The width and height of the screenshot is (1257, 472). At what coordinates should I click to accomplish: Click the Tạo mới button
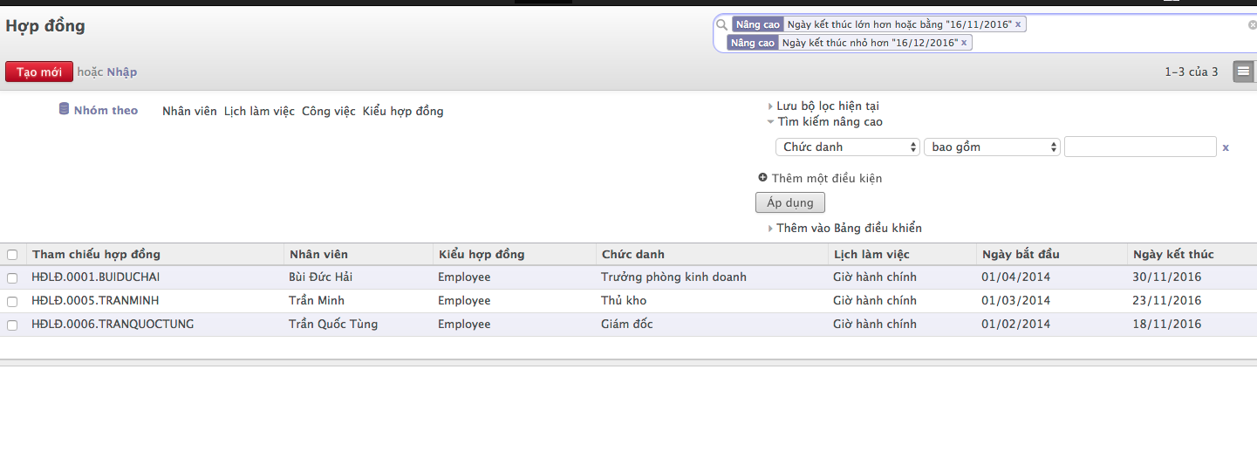(x=39, y=72)
